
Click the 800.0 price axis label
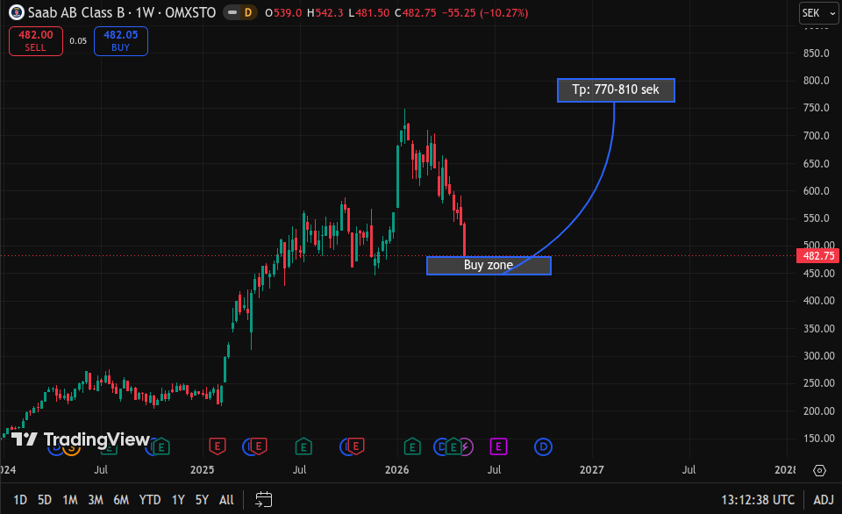(x=817, y=81)
